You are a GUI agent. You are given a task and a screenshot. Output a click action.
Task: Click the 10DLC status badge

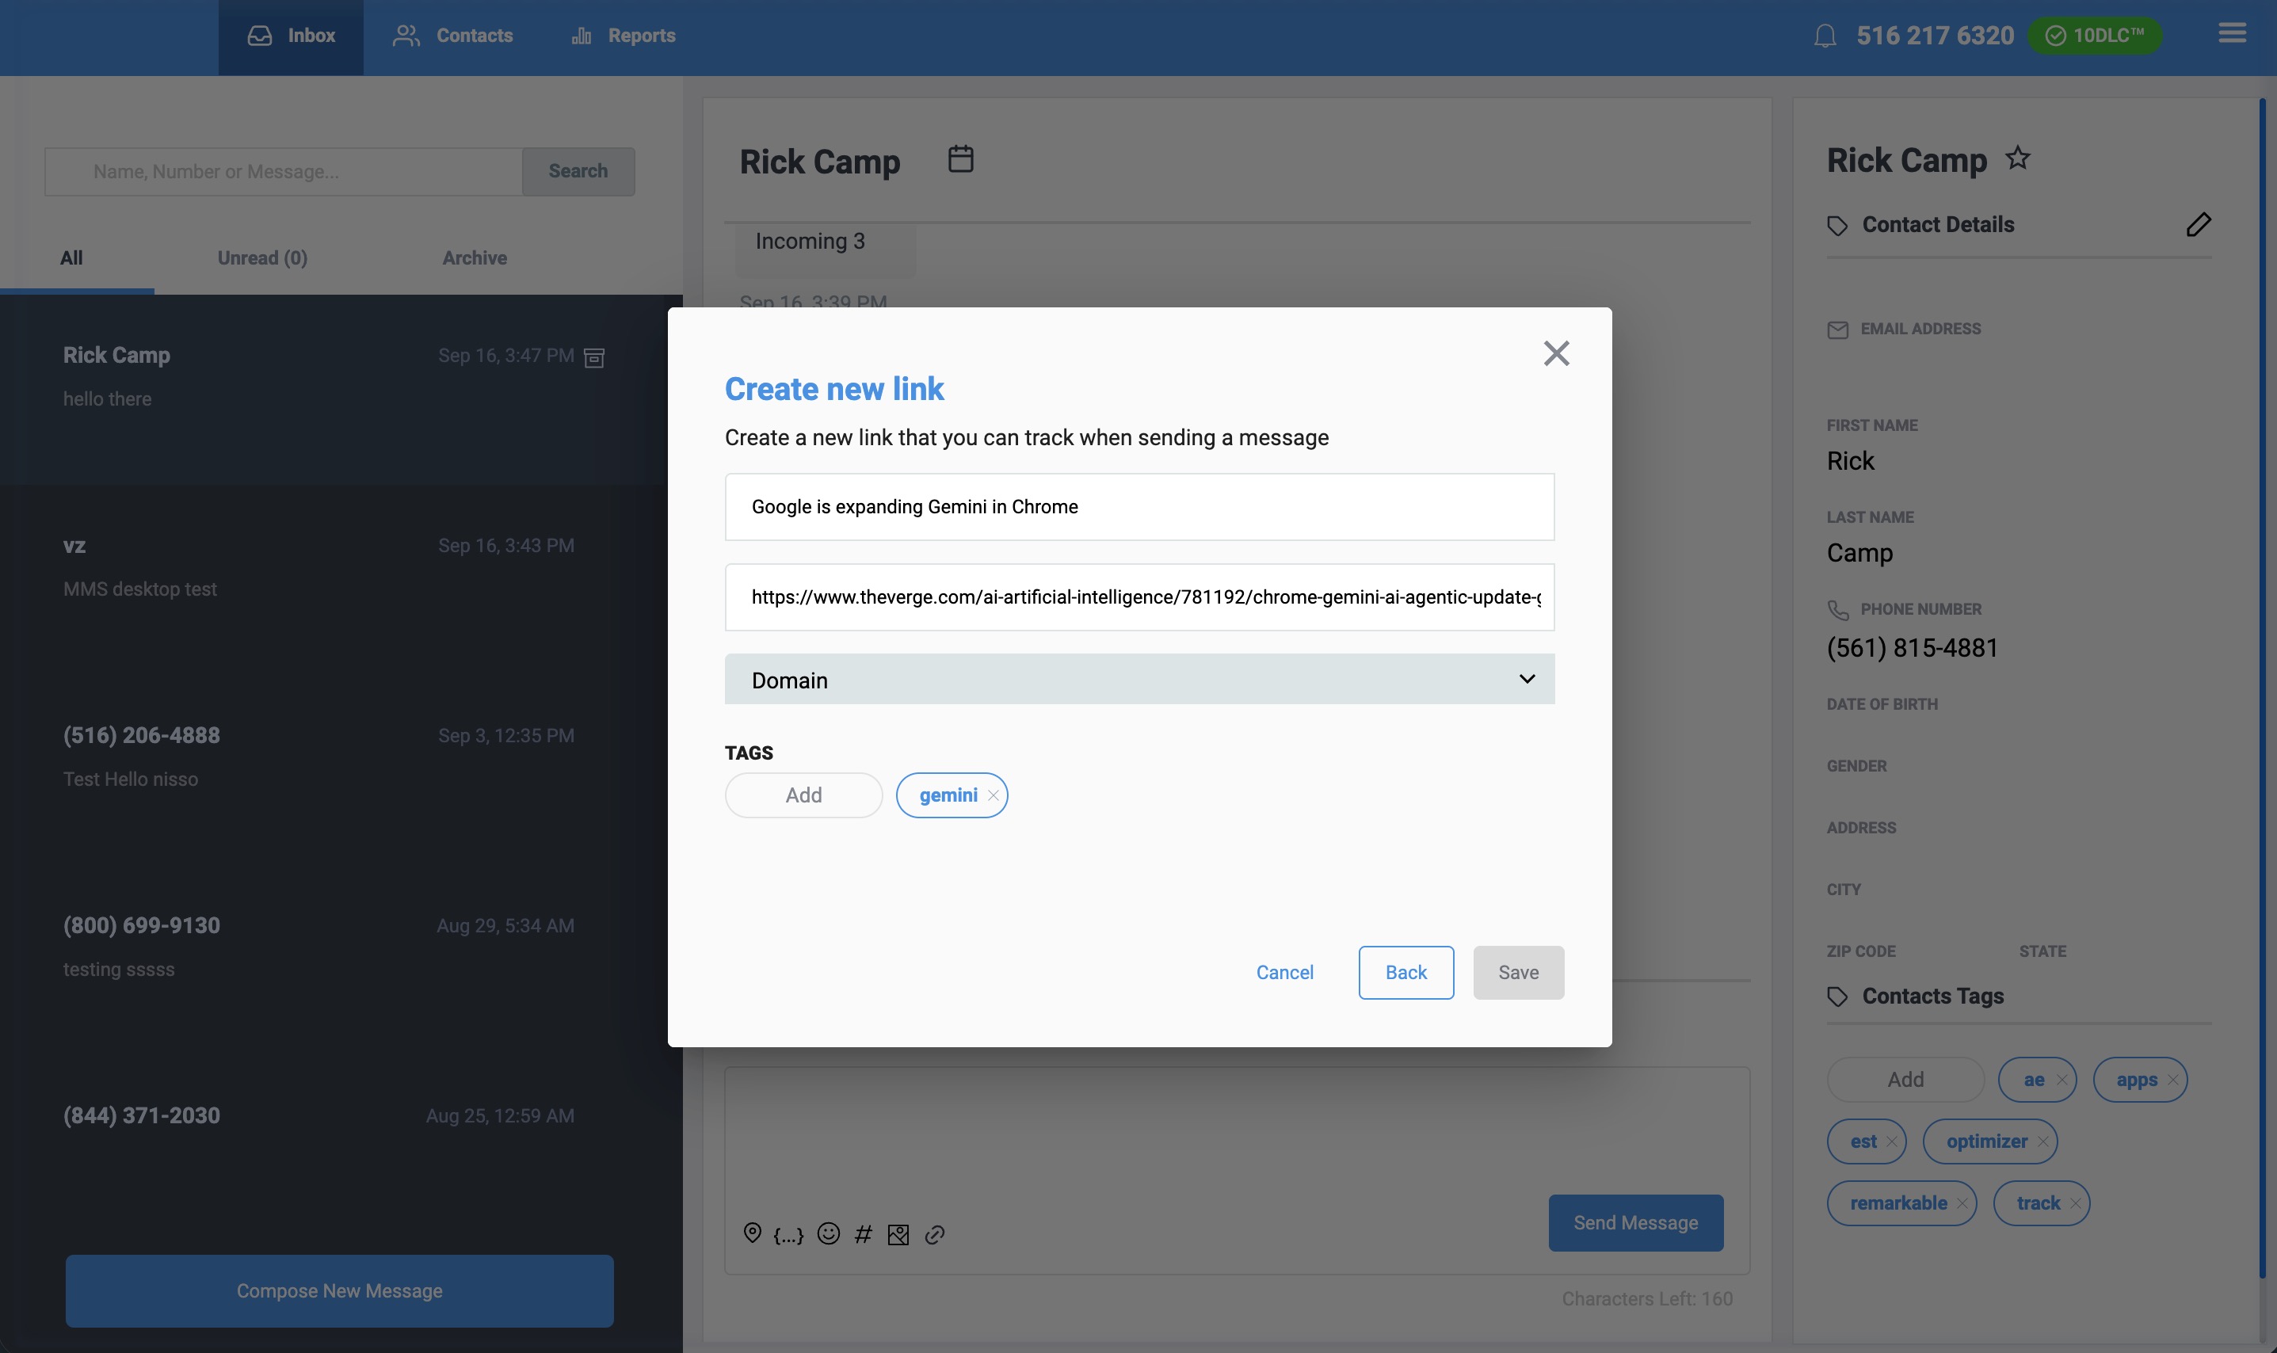pos(2095,36)
